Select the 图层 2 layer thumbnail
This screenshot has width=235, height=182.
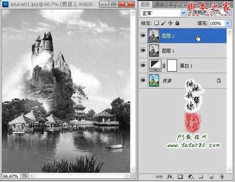coord(154,36)
